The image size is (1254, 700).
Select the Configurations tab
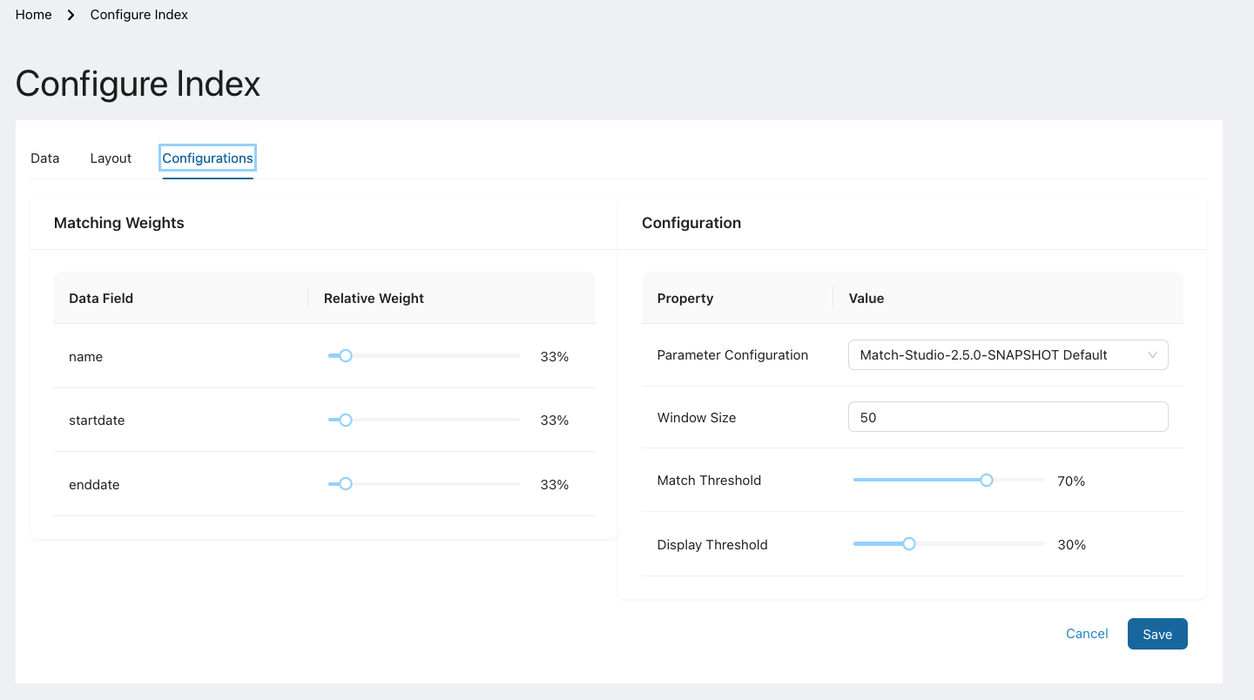(207, 158)
